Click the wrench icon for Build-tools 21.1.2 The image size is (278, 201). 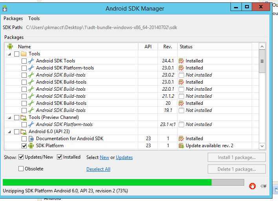point(31,96)
